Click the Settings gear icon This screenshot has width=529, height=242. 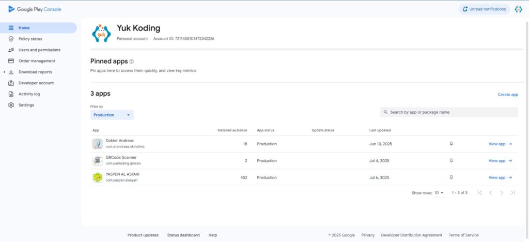(11, 105)
